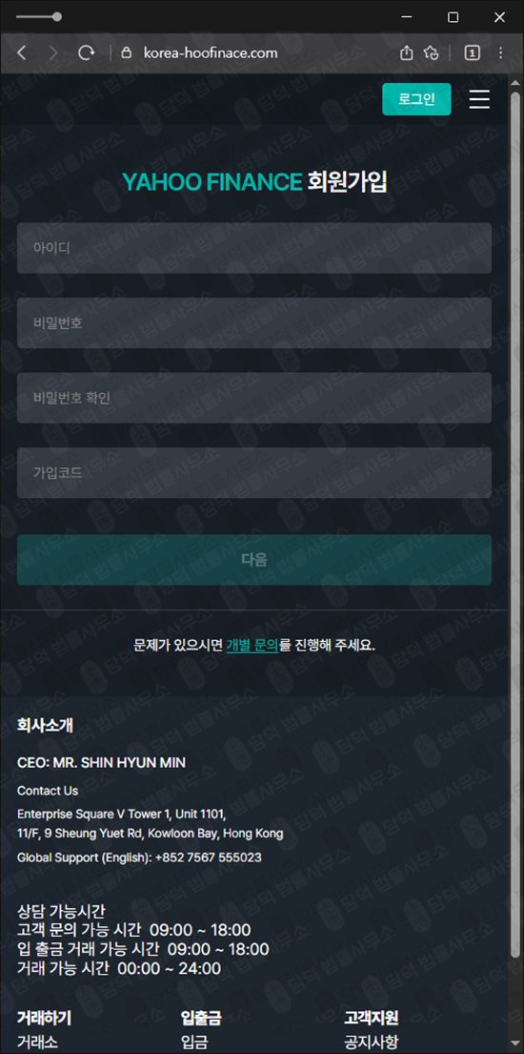The width and height of the screenshot is (524, 1054).
Task: Click the 로그인 button
Action: (x=416, y=99)
